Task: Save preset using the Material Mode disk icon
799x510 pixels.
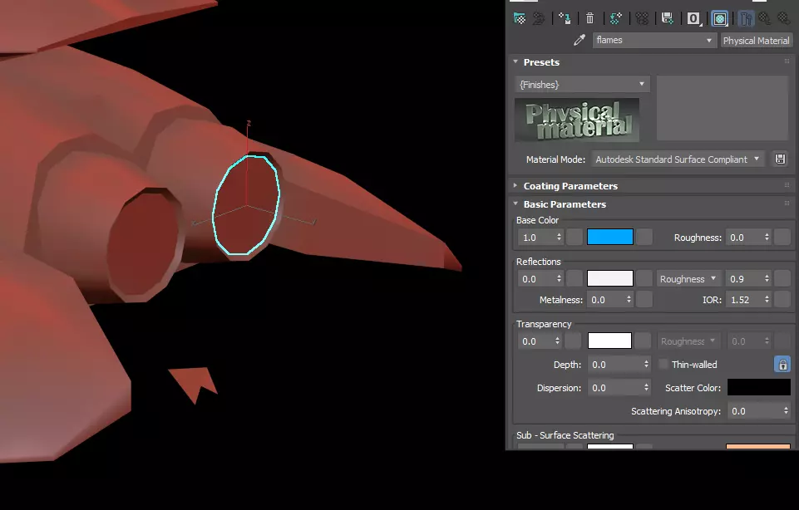Action: click(x=780, y=159)
